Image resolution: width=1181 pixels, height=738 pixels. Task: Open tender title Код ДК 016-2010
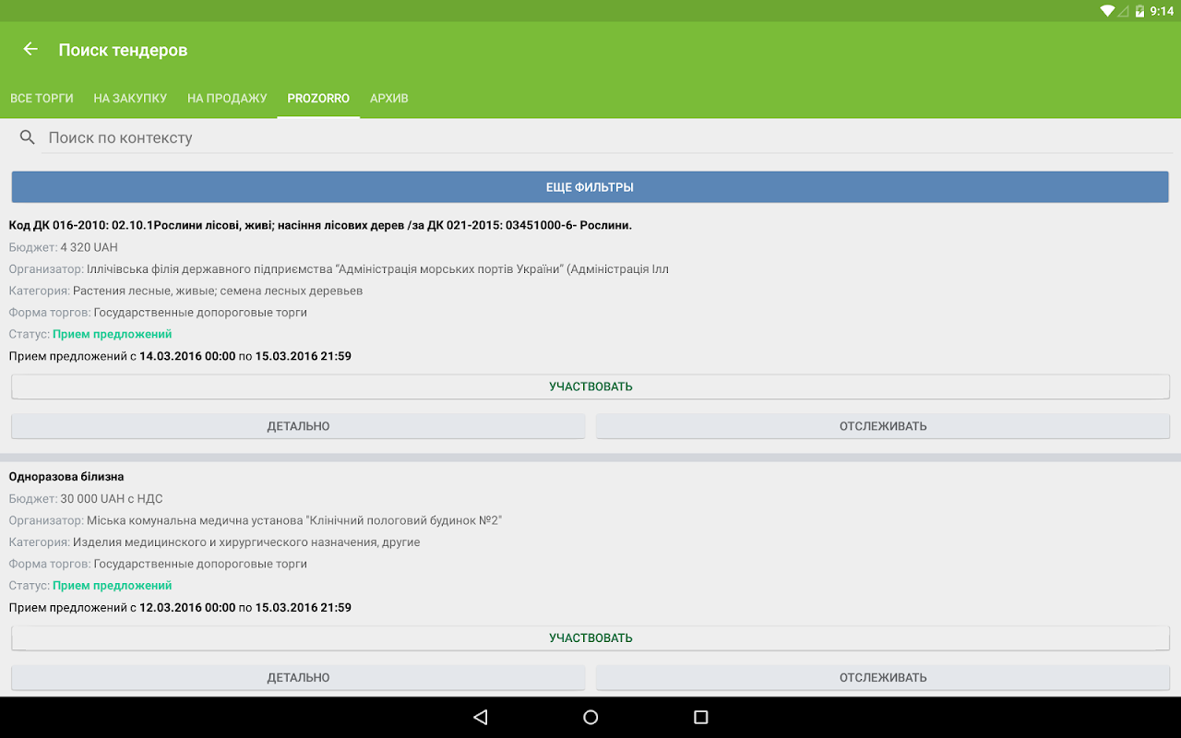click(320, 225)
